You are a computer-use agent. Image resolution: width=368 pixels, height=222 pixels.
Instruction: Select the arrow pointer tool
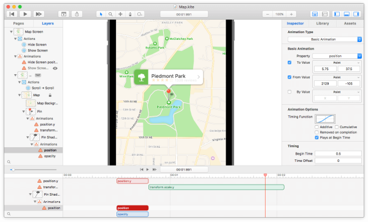click(101, 14)
